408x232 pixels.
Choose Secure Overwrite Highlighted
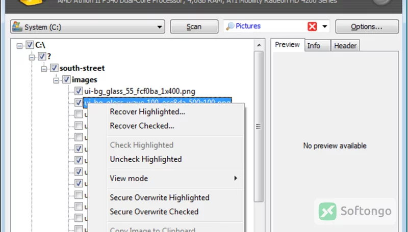tap(160, 197)
